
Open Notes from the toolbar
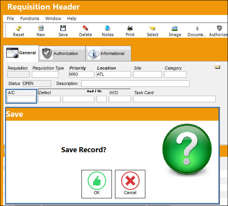(x=108, y=31)
